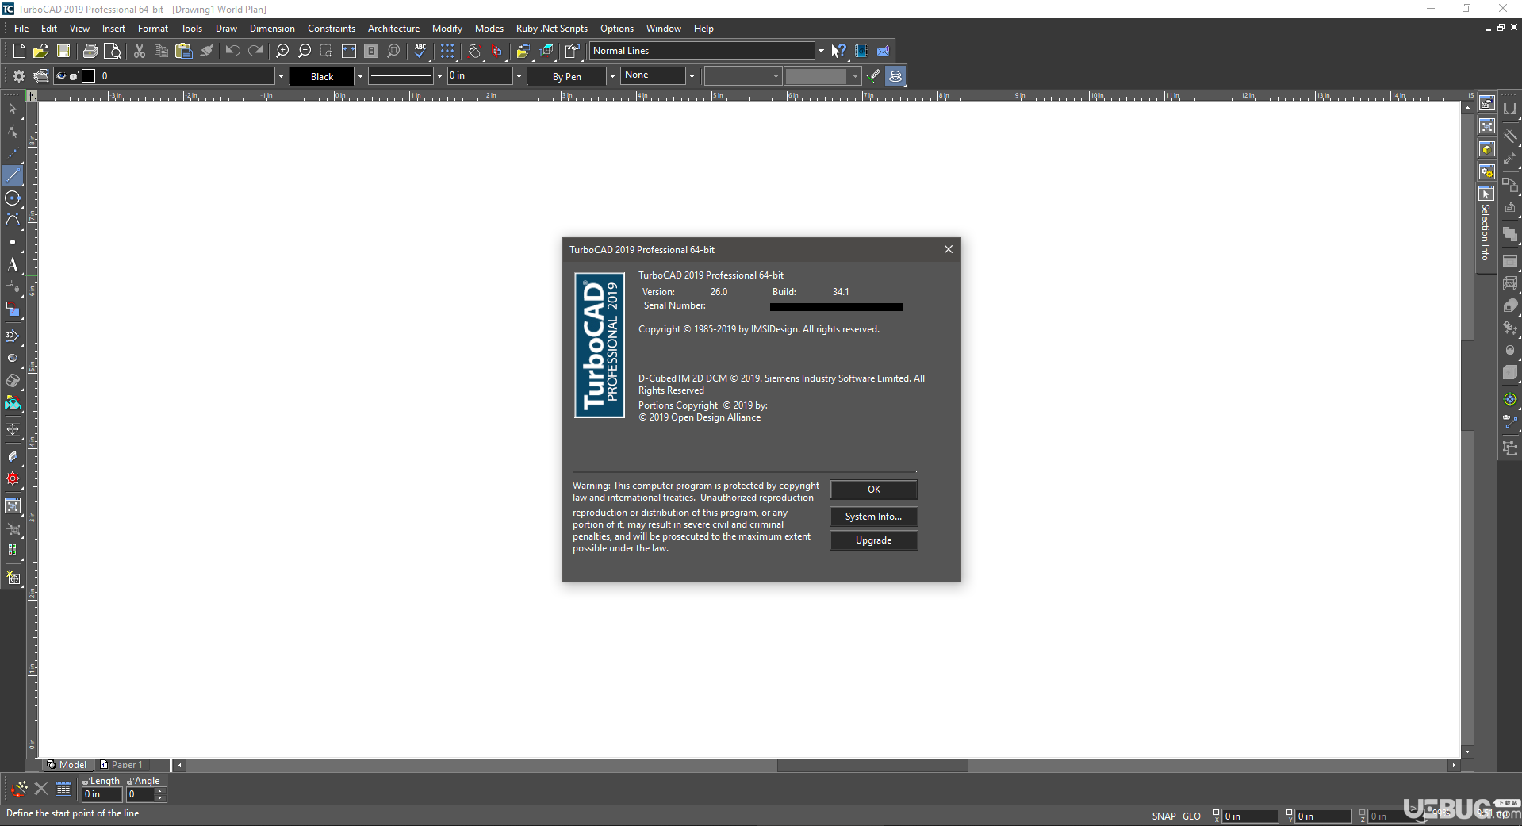
Task: Expand the pen width 0 in dropdown
Action: click(x=519, y=76)
